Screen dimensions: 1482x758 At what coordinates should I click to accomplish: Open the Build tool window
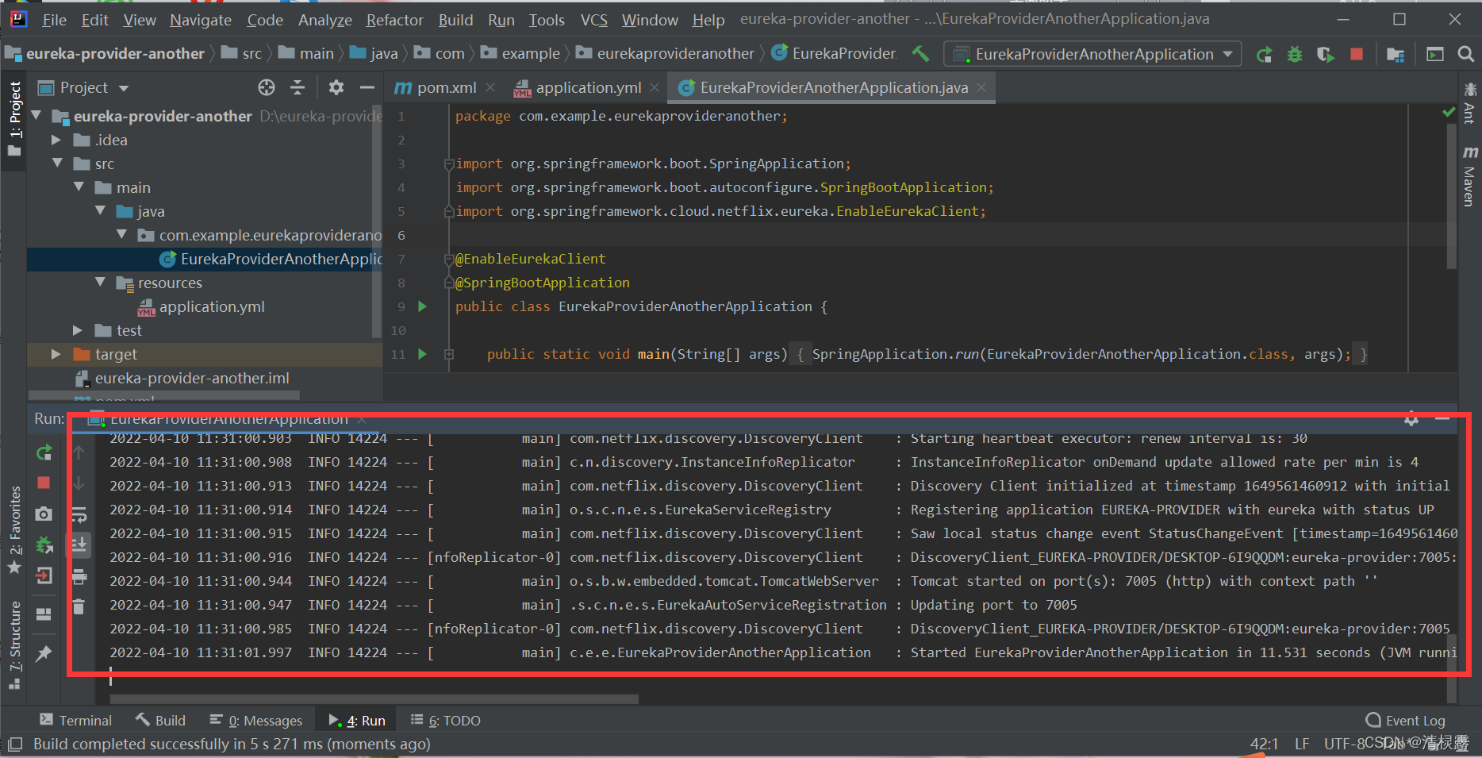coord(160,720)
